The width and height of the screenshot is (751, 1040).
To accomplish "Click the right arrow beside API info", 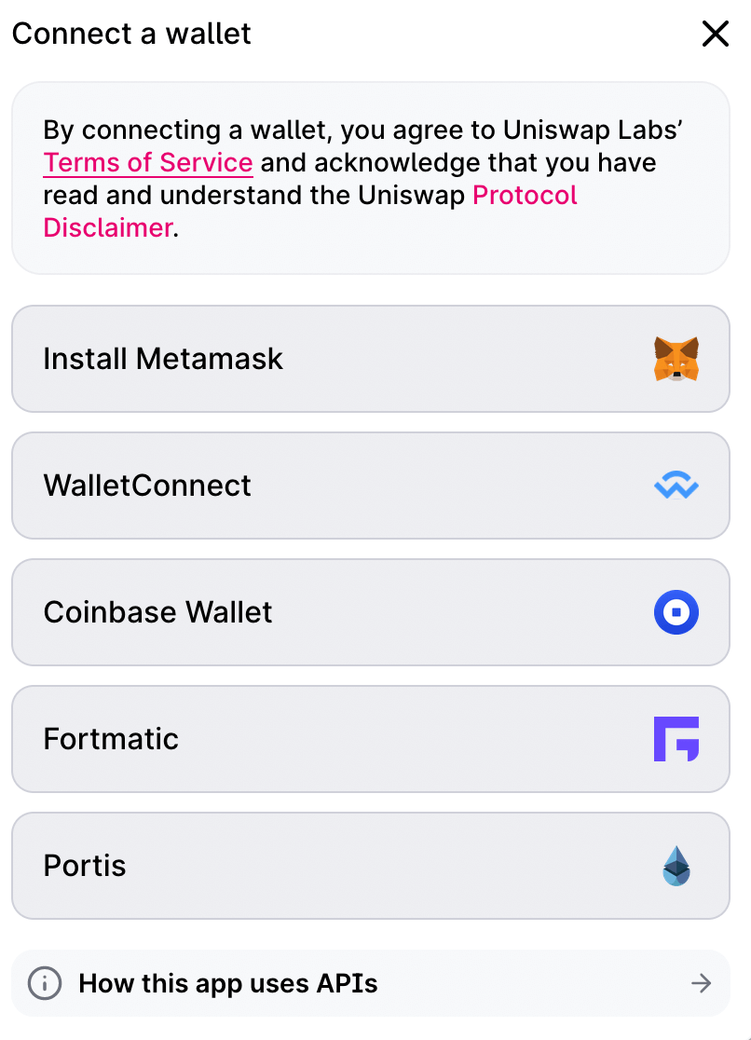I will 702,983.
